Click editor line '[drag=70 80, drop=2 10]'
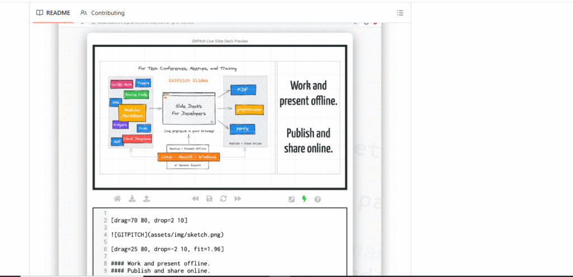Image resolution: width=573 pixels, height=277 pixels. point(149,220)
